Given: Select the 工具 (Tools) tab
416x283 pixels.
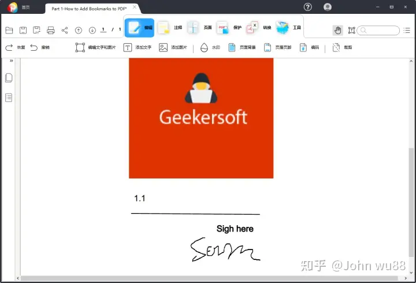Looking at the screenshot, I should 288,28.
